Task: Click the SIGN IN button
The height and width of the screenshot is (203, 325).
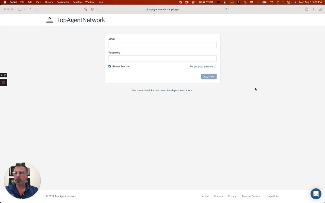Action: [209, 77]
